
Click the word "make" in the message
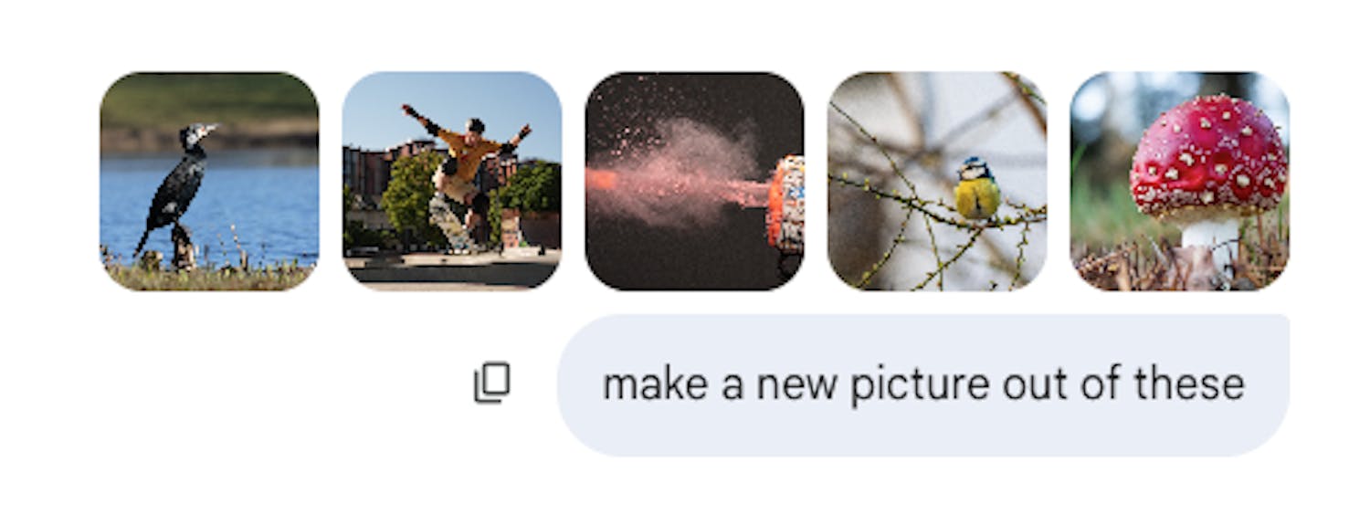coord(655,384)
